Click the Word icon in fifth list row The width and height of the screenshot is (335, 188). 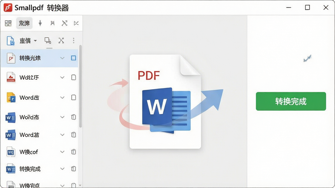[x=10, y=135]
